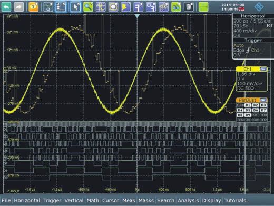Open the Search menu

tap(165, 200)
